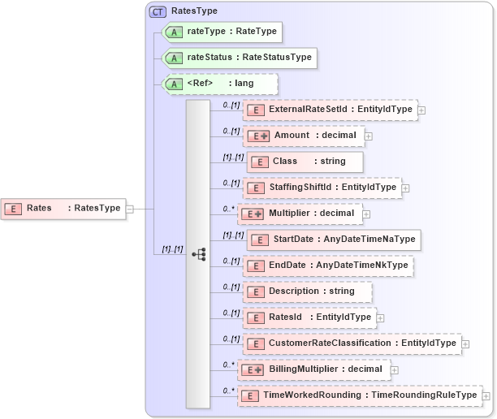Click the 0..[1] cardinality of Amount

[x=231, y=131]
